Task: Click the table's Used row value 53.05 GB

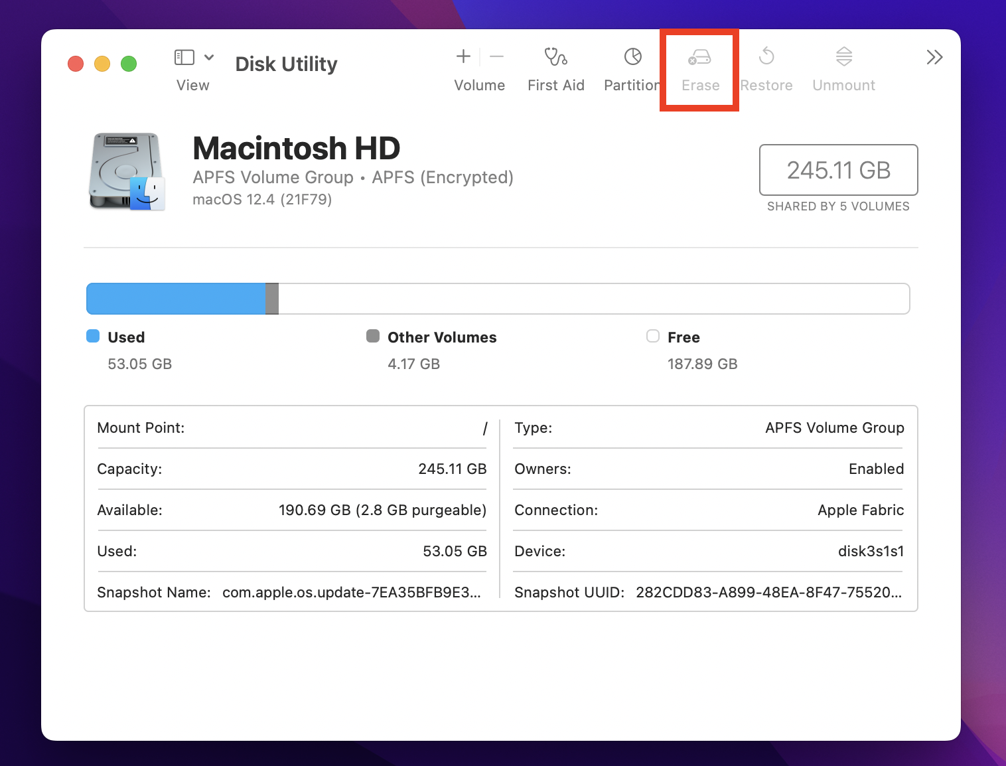Action: [455, 552]
